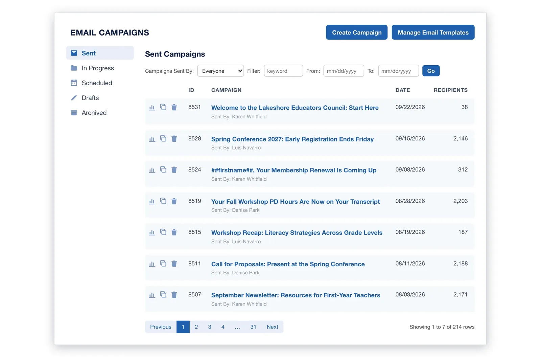The width and height of the screenshot is (541, 361).
Task: Delete campaign 8531 with trash icon
Action: (x=174, y=107)
